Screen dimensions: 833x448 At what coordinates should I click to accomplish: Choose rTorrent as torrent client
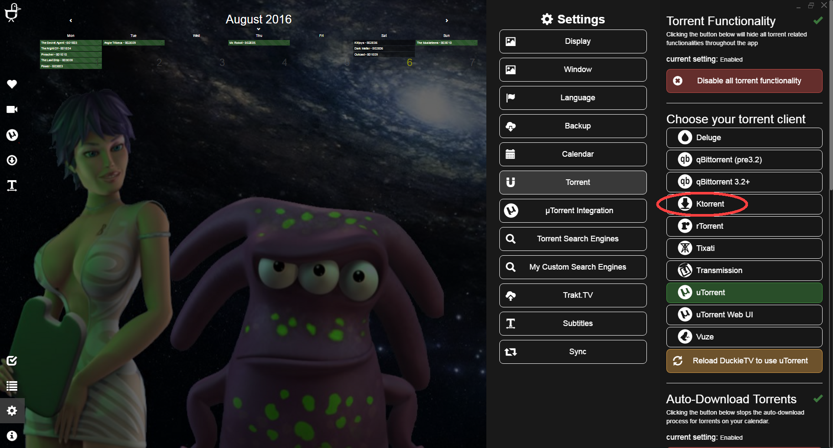click(744, 226)
